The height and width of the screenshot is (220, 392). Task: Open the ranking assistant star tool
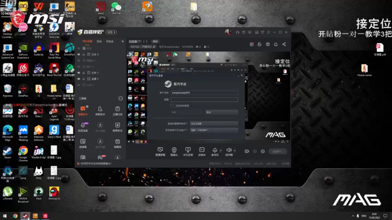coord(117,127)
